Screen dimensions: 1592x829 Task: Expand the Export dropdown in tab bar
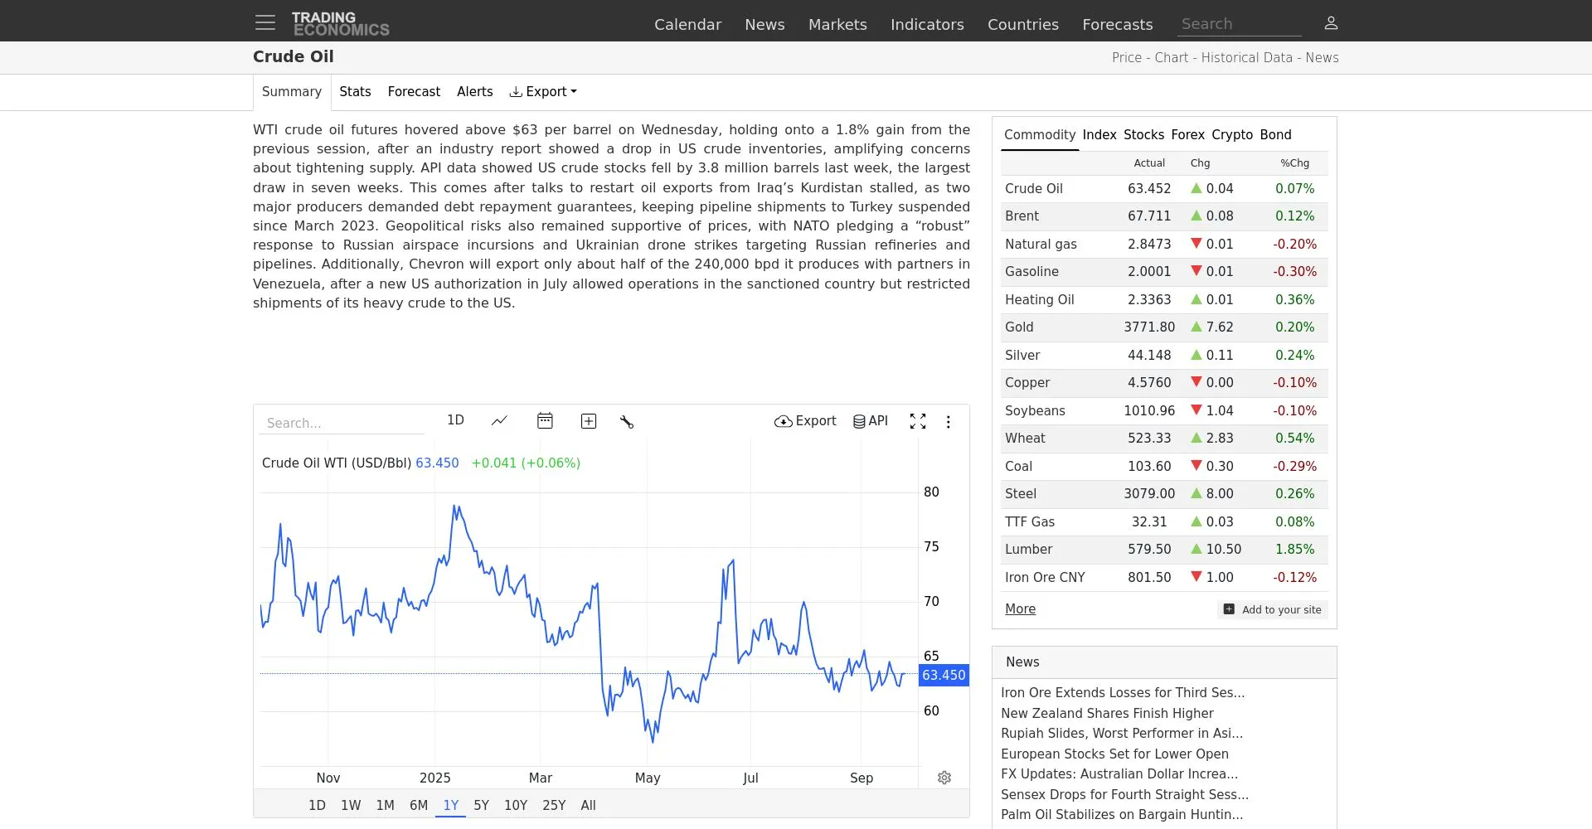click(543, 92)
